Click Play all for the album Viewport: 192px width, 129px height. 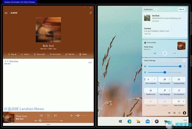pyautogui.click(x=12, y=54)
